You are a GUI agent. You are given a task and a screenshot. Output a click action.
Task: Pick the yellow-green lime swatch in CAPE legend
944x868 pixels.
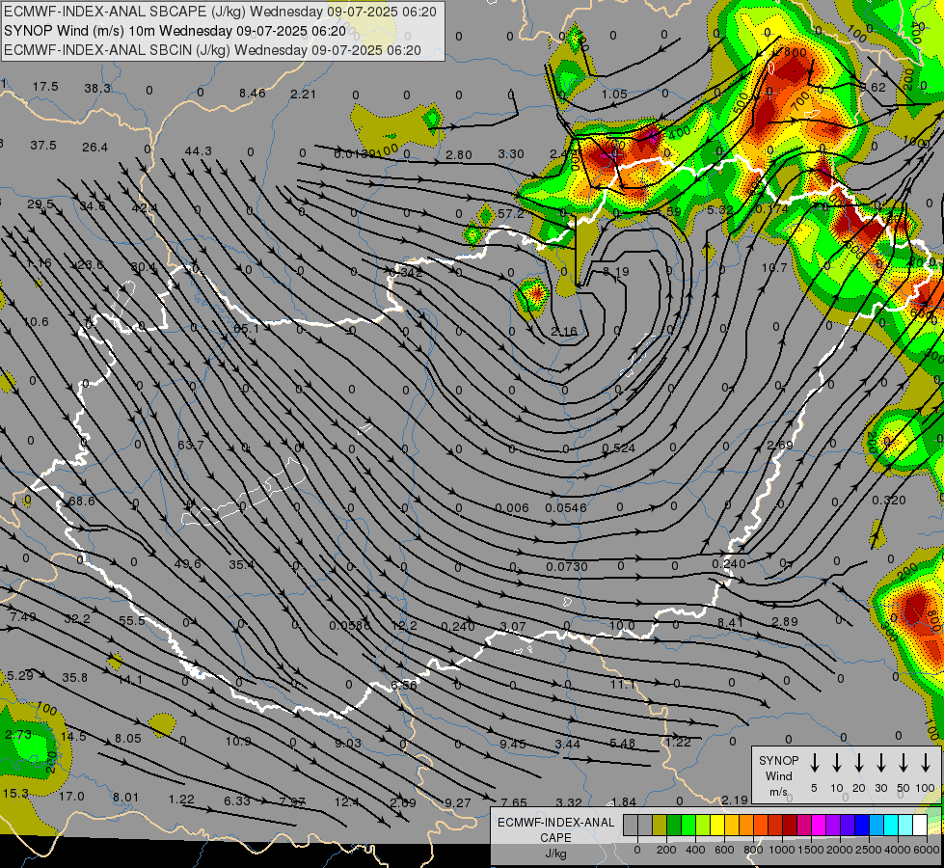(703, 826)
